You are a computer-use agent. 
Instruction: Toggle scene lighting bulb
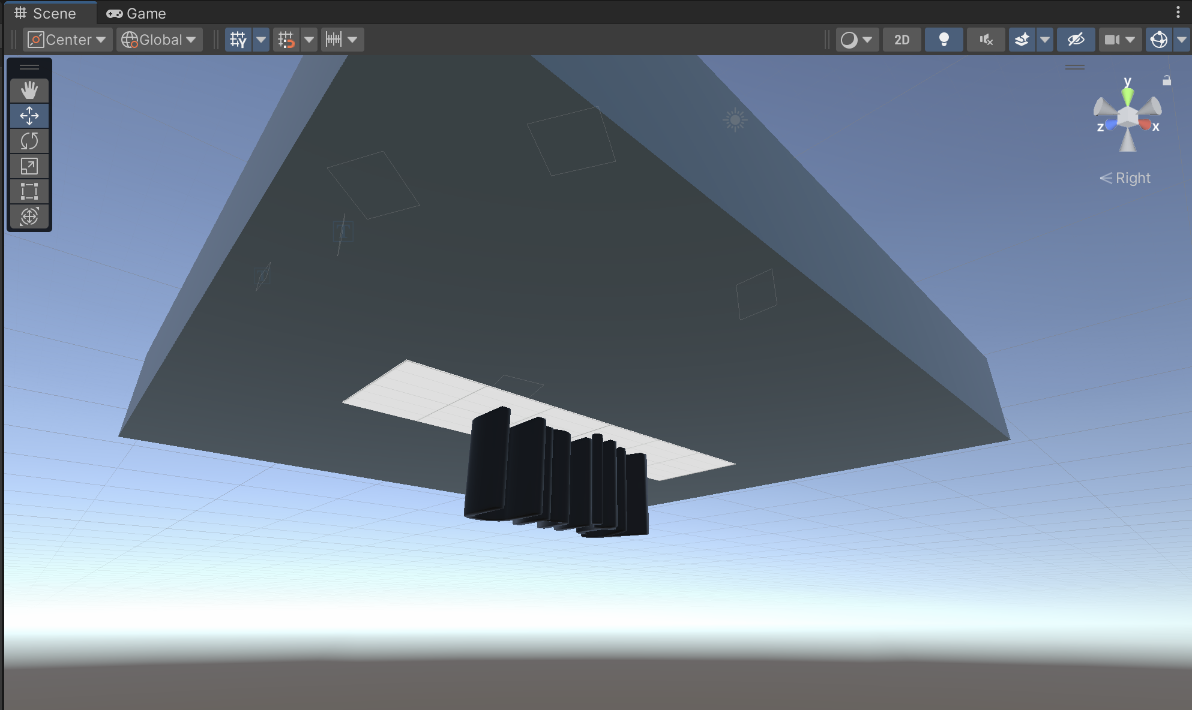point(944,40)
